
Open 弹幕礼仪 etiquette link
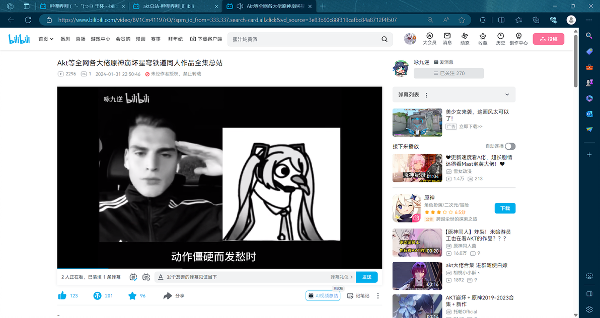pyautogui.click(x=341, y=277)
